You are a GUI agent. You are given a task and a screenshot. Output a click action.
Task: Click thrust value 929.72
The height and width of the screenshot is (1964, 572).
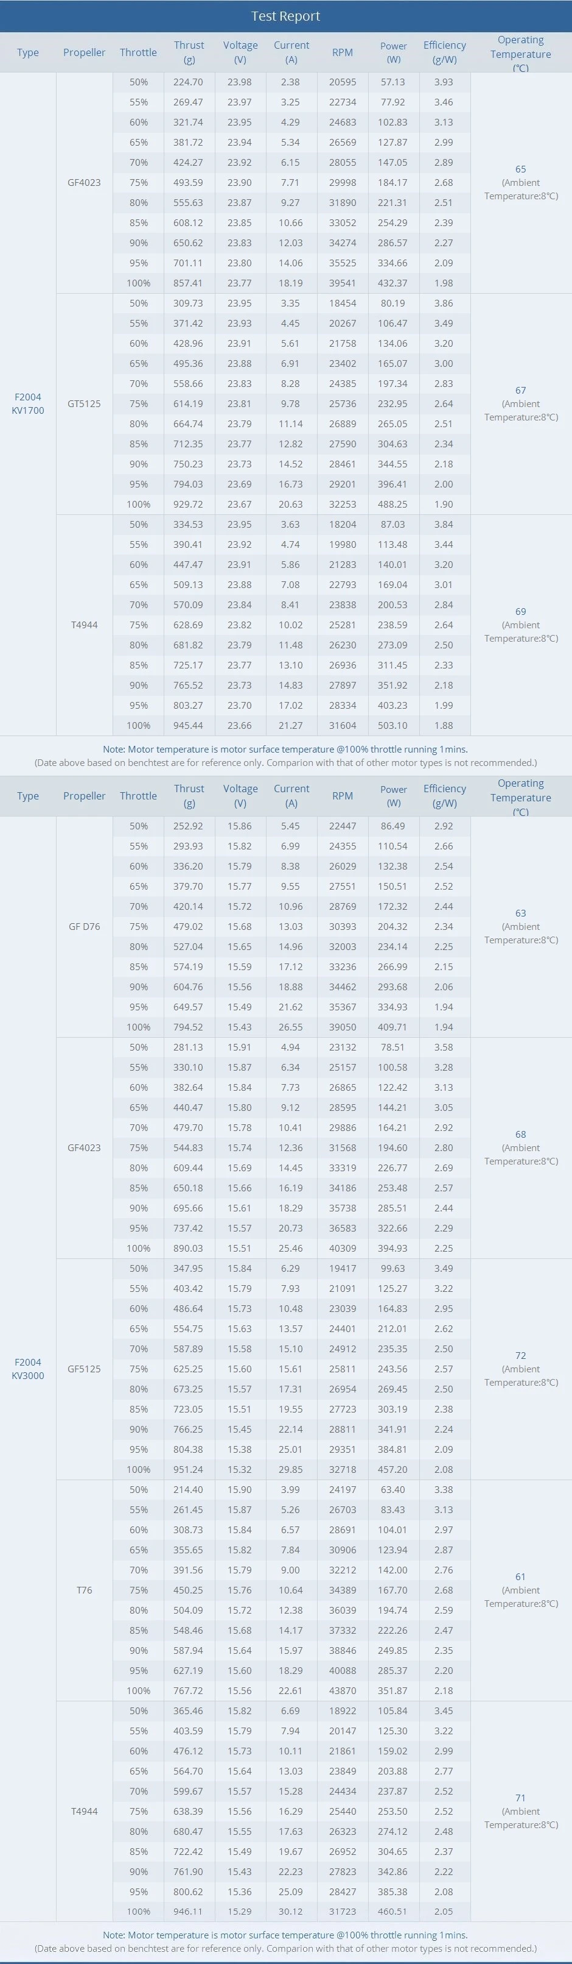188,504
